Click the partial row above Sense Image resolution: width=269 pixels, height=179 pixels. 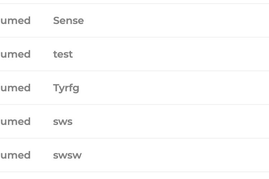pyautogui.click(x=134, y=1)
